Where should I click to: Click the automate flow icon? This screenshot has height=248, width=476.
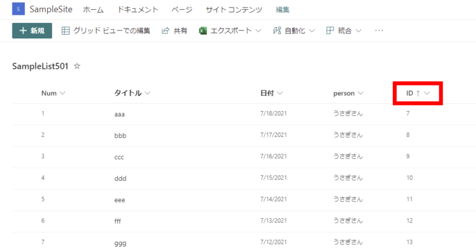click(277, 30)
